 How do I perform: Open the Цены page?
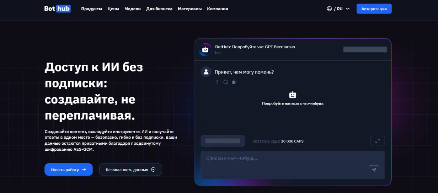click(113, 9)
